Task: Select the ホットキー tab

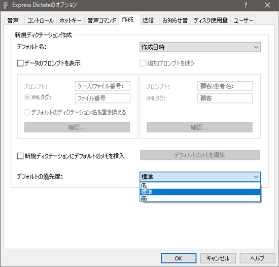Action: pyautogui.click(x=71, y=20)
